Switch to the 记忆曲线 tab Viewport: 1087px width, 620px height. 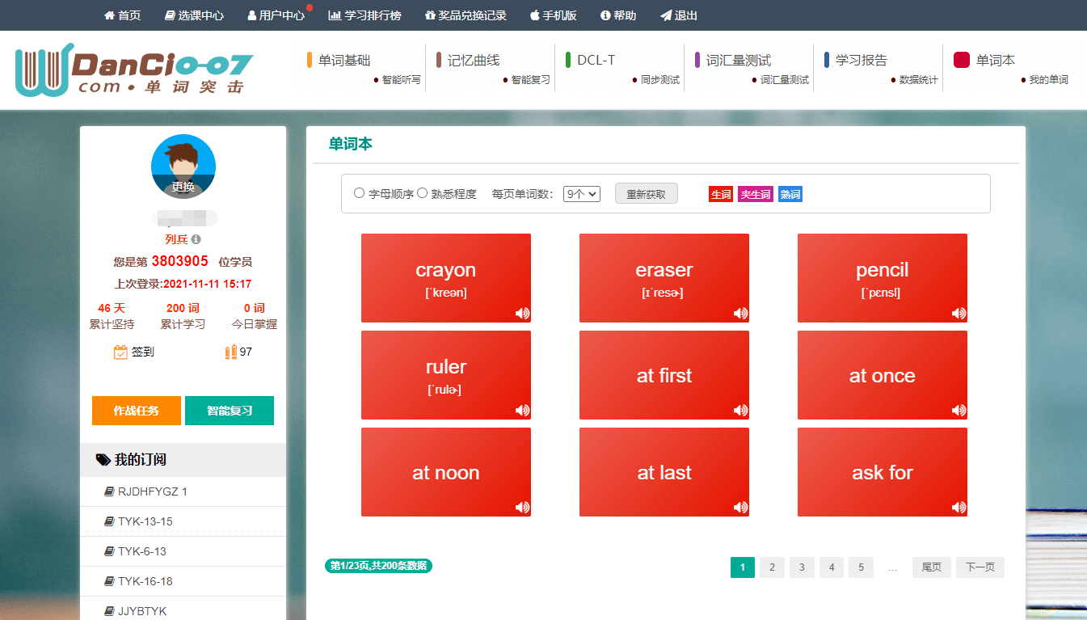474,60
